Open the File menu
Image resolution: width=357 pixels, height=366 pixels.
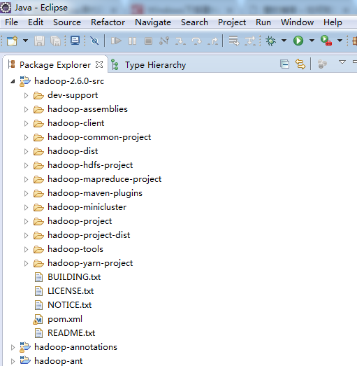click(11, 22)
